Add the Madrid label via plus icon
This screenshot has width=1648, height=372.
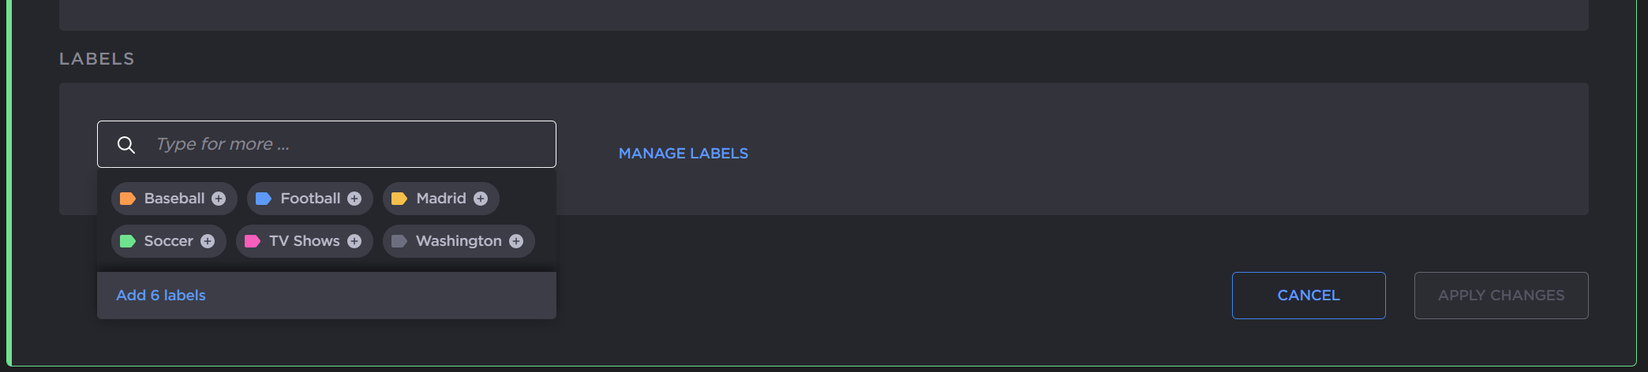(x=481, y=199)
